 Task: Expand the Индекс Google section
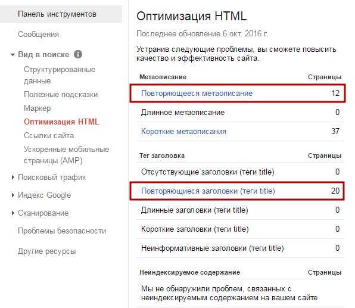13,195
